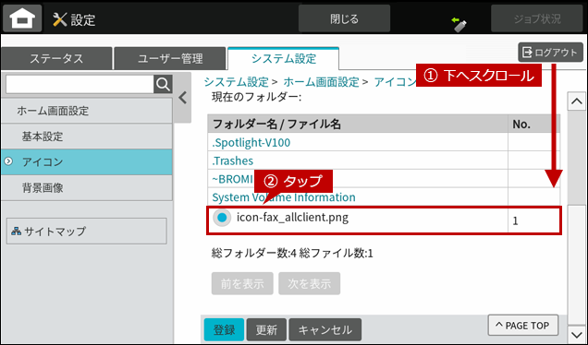The height and width of the screenshot is (345, 588).
Task: Switch to ユーザー管理 tab
Action: [x=170, y=58]
